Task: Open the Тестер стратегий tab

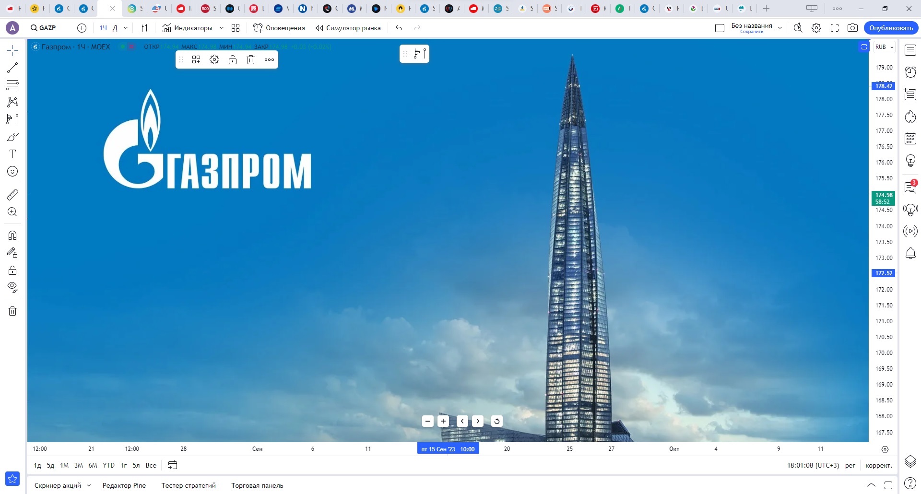Action: (189, 485)
